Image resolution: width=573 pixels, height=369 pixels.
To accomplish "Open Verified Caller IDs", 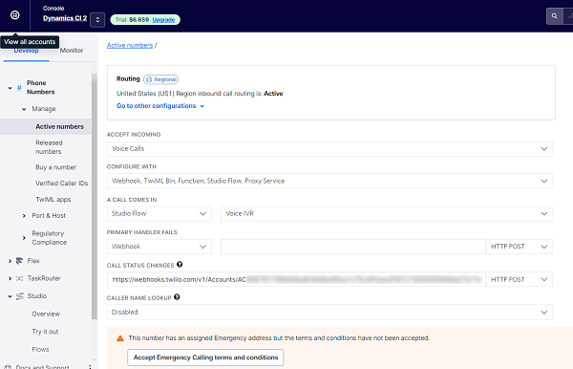I will pos(62,184).
